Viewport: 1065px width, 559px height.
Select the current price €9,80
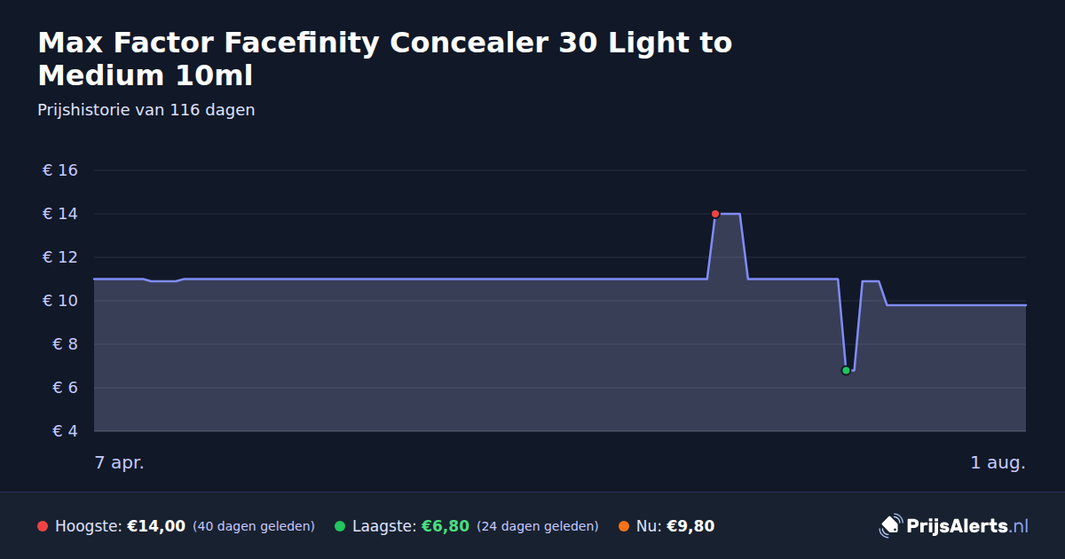point(690,526)
